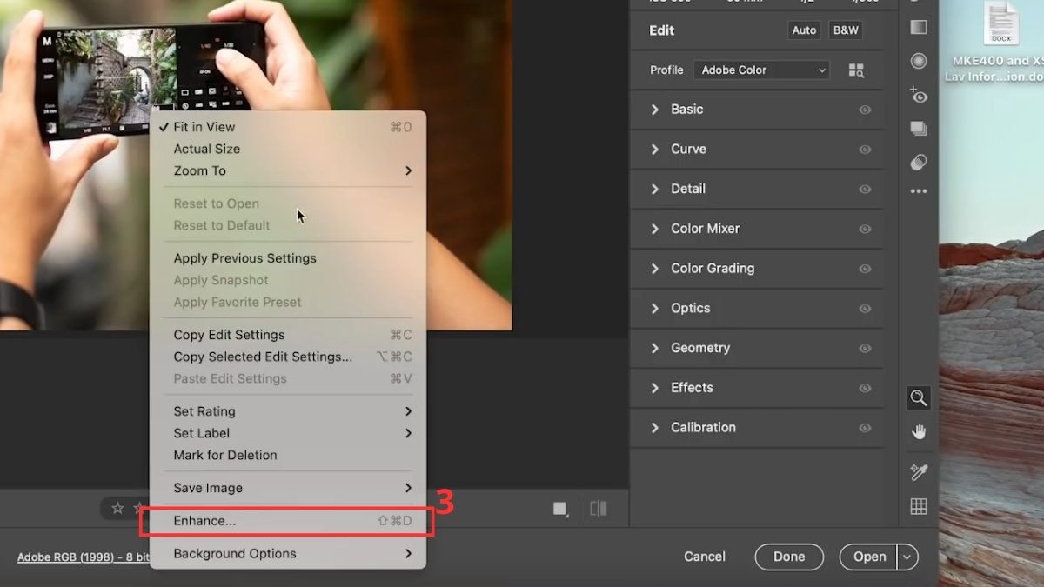
Task: Select the Zoom magnifier tool
Action: 919,398
